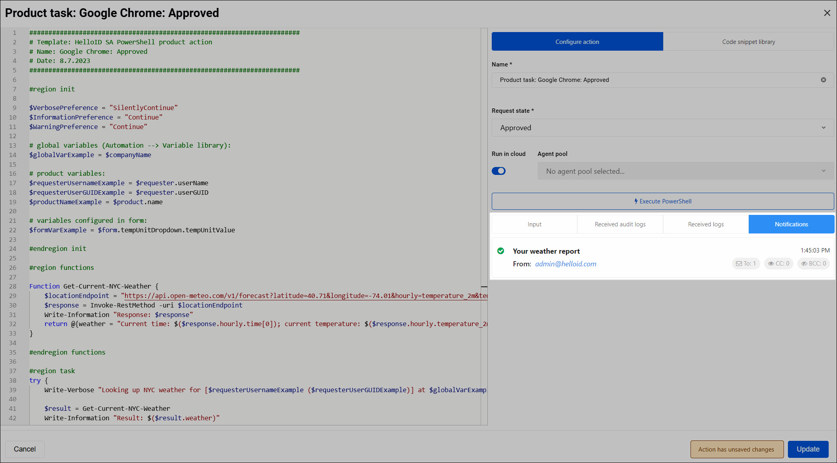Click the #endregion init code line

click(x=58, y=249)
